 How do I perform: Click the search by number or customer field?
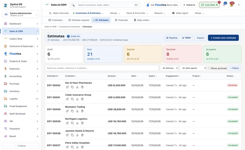(102, 68)
